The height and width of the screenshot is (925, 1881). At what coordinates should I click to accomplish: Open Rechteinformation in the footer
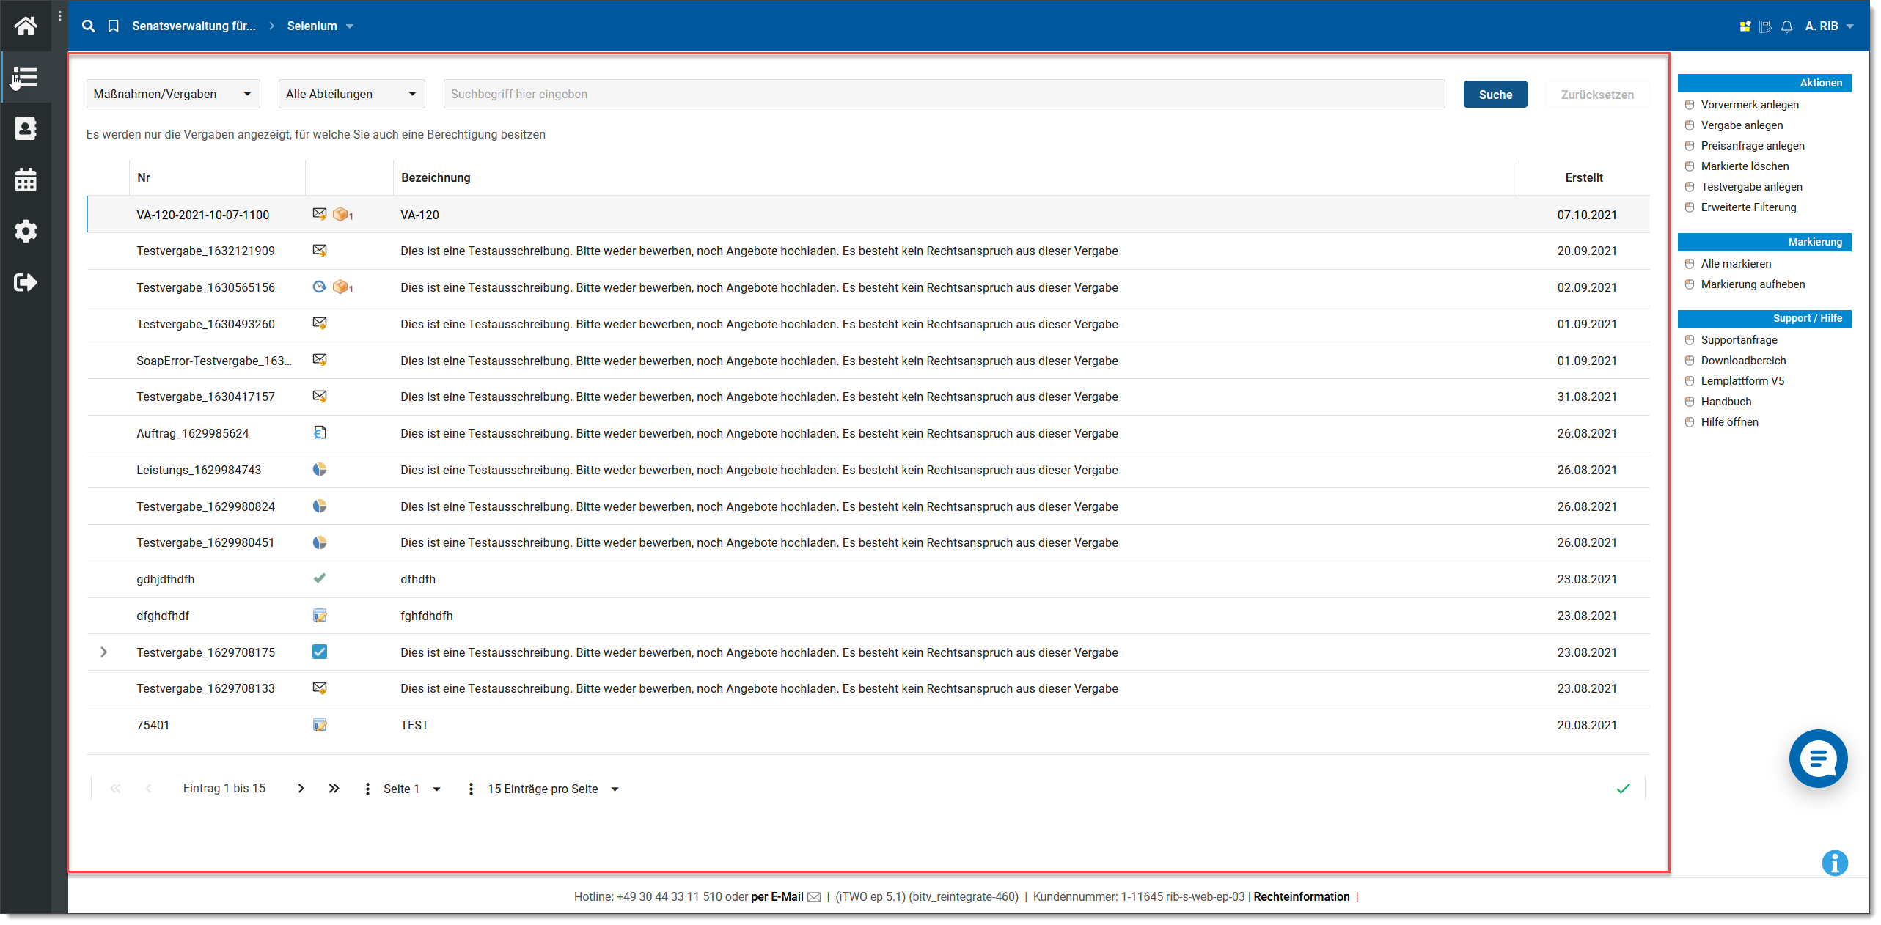click(x=1301, y=897)
